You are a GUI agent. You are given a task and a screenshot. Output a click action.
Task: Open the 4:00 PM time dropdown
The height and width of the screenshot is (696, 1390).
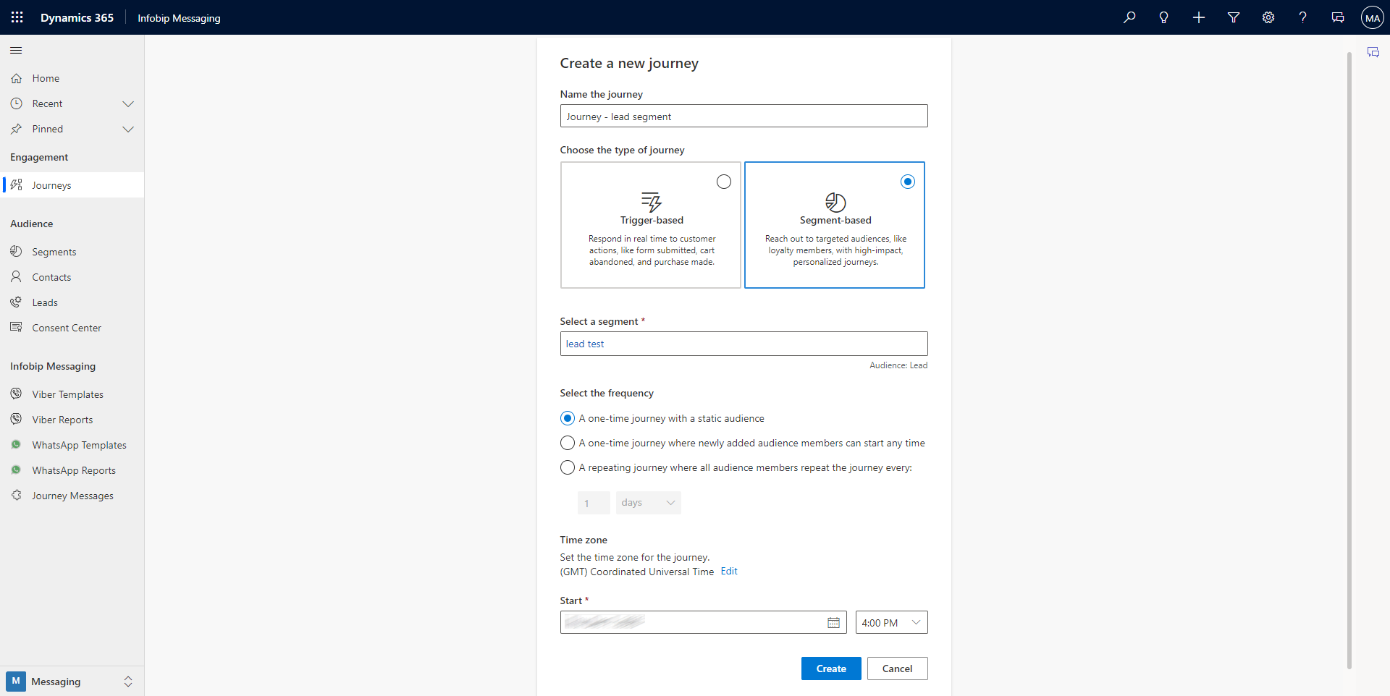(x=890, y=622)
